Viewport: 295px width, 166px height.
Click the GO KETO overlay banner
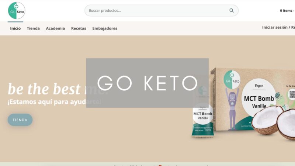147,83
